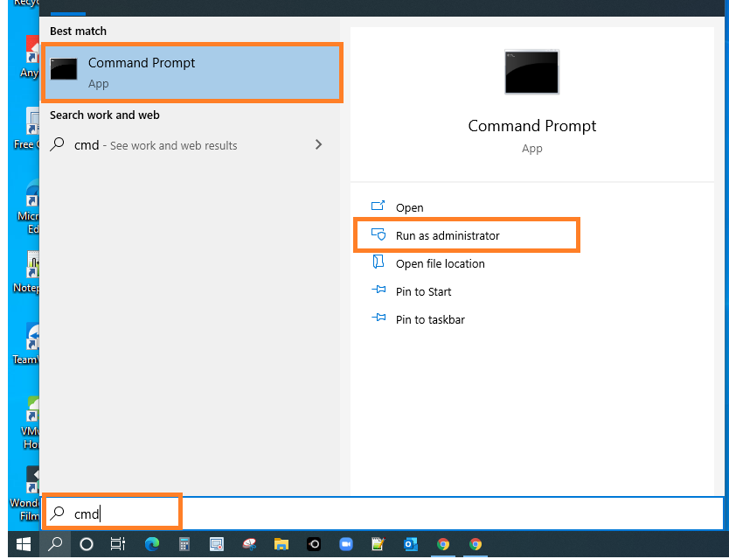The width and height of the screenshot is (729, 559).
Task: Open the Chrome icon next to Outlook
Action: [x=443, y=543]
